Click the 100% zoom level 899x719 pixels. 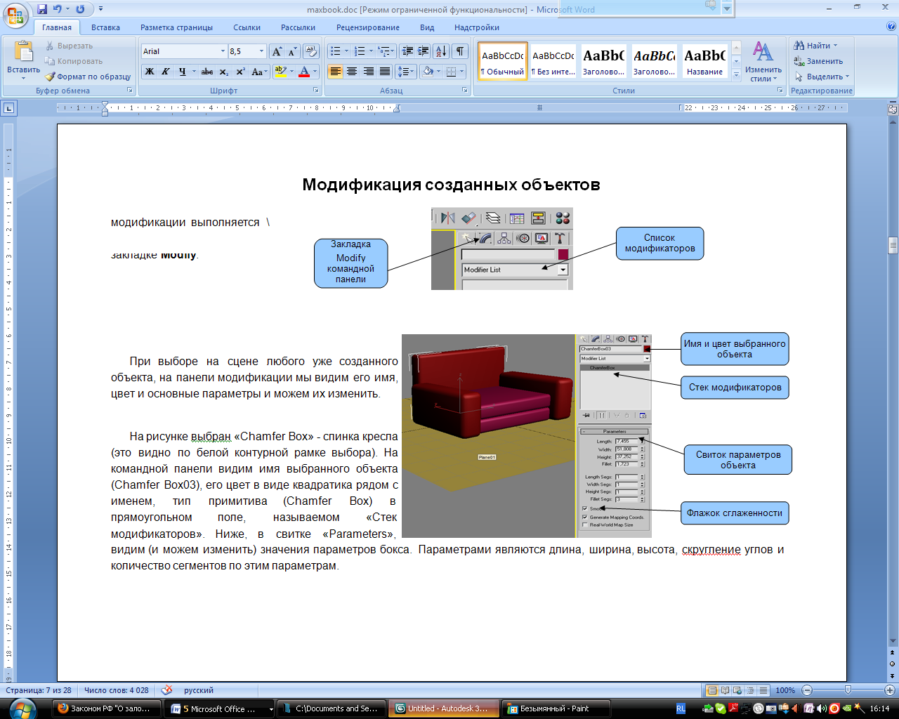pyautogui.click(x=785, y=690)
